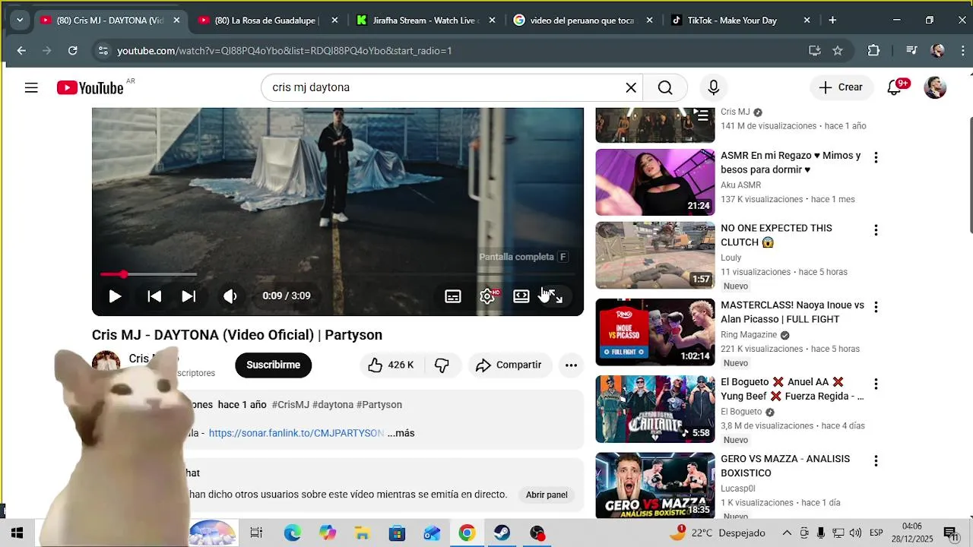Dislike the video
Viewport: 973px width, 547px height.
click(442, 365)
